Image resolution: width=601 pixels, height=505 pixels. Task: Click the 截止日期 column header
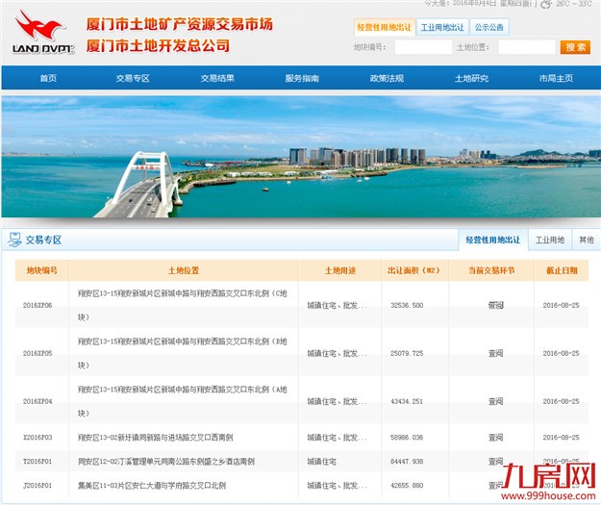[x=562, y=270]
